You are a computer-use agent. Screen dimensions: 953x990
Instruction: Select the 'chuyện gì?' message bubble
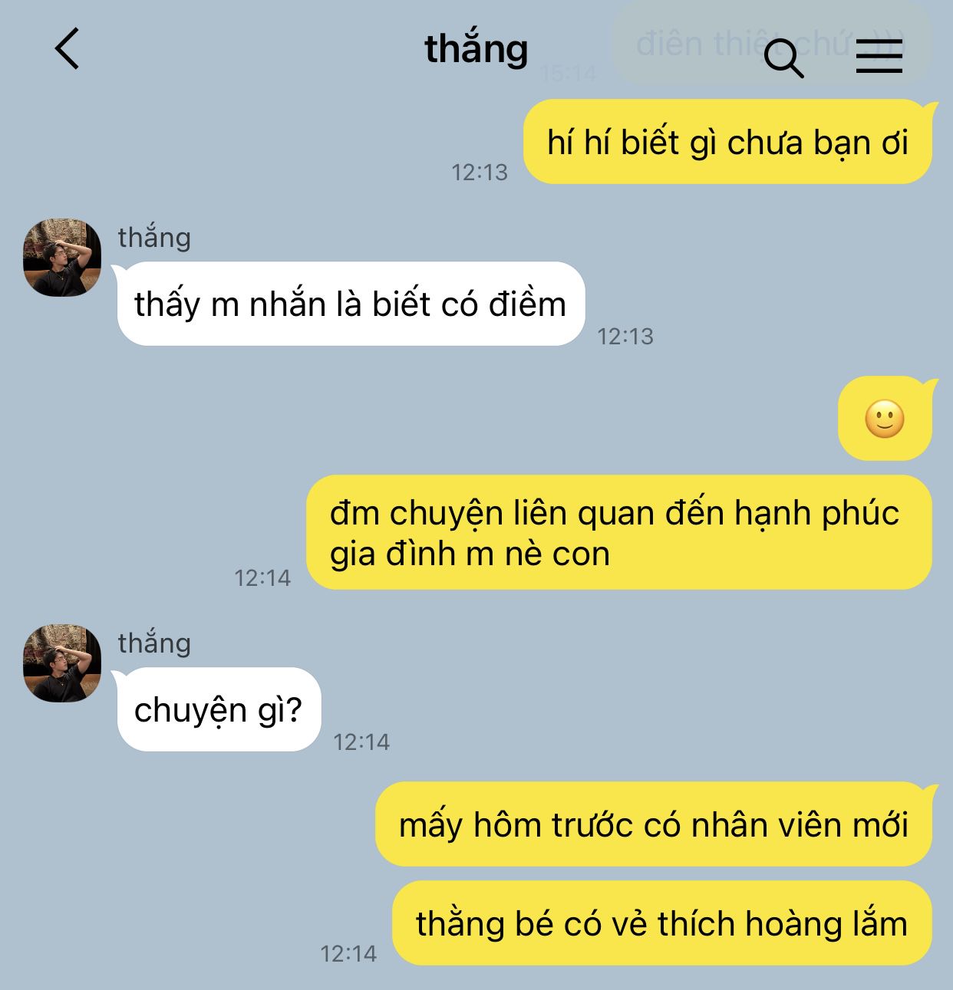pyautogui.click(x=218, y=709)
